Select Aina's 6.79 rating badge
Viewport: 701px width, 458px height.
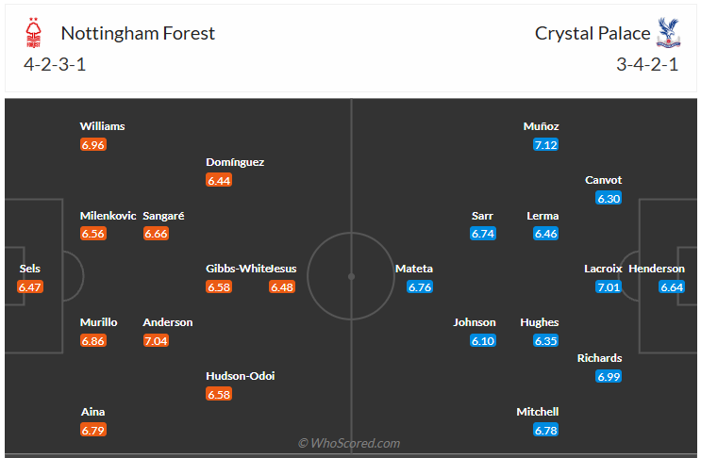click(x=93, y=430)
